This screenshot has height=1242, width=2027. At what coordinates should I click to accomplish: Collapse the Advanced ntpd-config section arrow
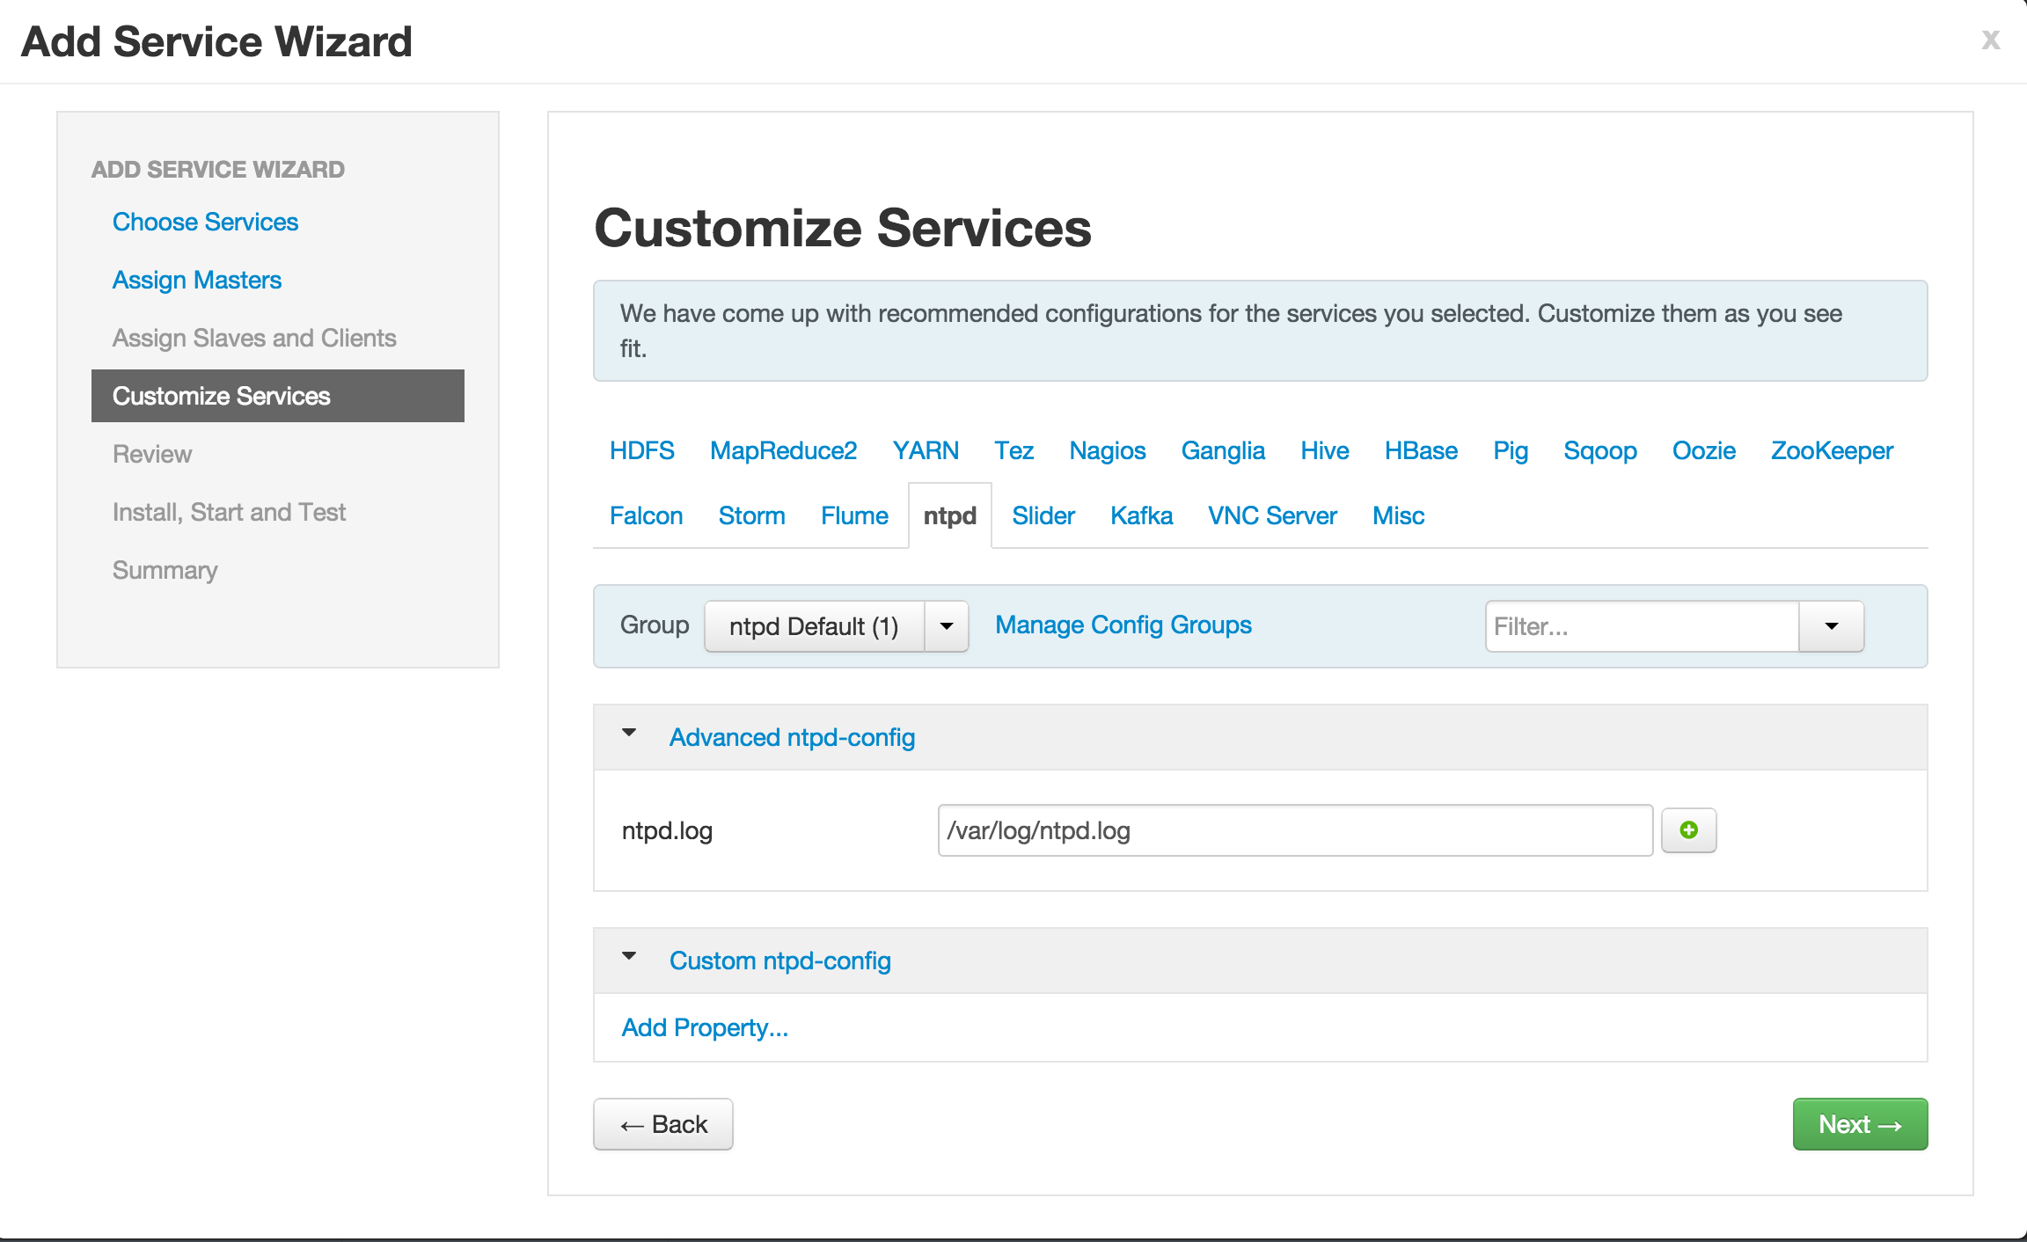click(x=629, y=734)
